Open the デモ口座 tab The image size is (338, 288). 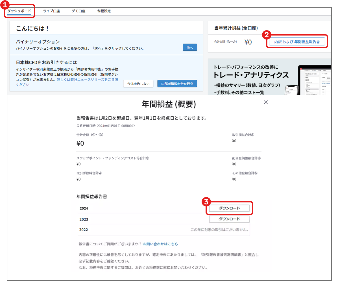(x=78, y=11)
